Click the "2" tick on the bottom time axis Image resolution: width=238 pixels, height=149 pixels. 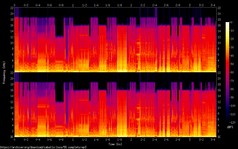[x=131, y=140]
